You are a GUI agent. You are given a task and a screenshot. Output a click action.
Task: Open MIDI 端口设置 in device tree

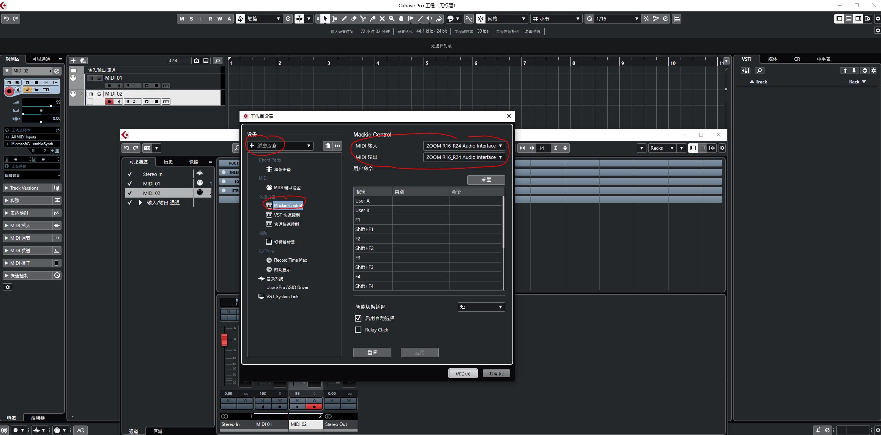287,188
